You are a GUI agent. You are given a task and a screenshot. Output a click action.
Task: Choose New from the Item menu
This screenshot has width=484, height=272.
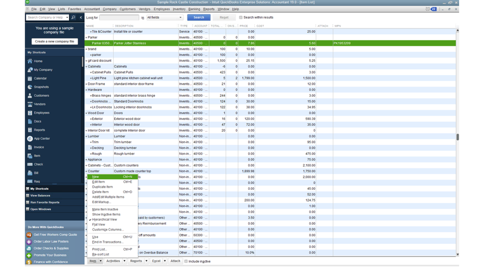click(95, 177)
